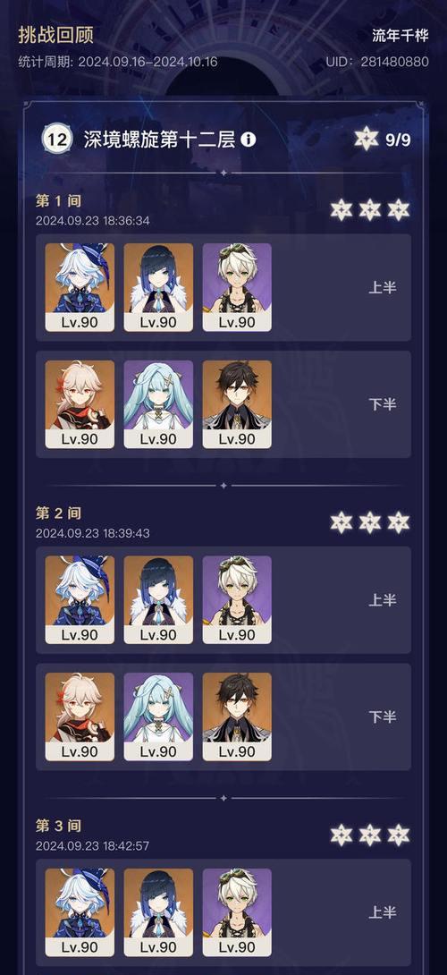This screenshot has height=975, width=447.
Task: Open Yelan portrait in chamber 3 上半
Action: (158, 912)
